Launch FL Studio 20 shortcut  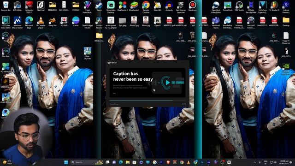[274, 6]
